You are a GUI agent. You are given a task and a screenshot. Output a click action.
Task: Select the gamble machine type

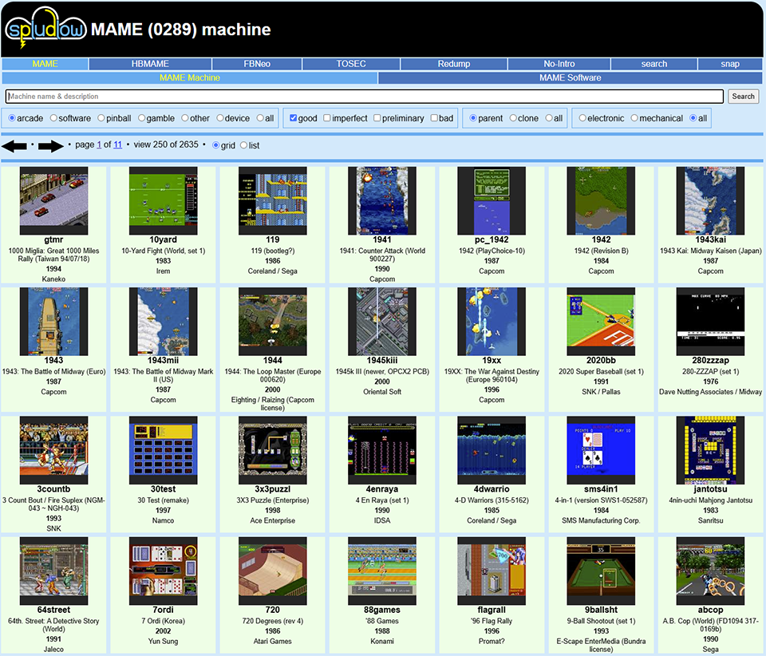(142, 118)
